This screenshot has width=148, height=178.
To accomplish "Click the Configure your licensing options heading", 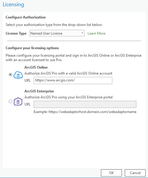I will 32,48.
